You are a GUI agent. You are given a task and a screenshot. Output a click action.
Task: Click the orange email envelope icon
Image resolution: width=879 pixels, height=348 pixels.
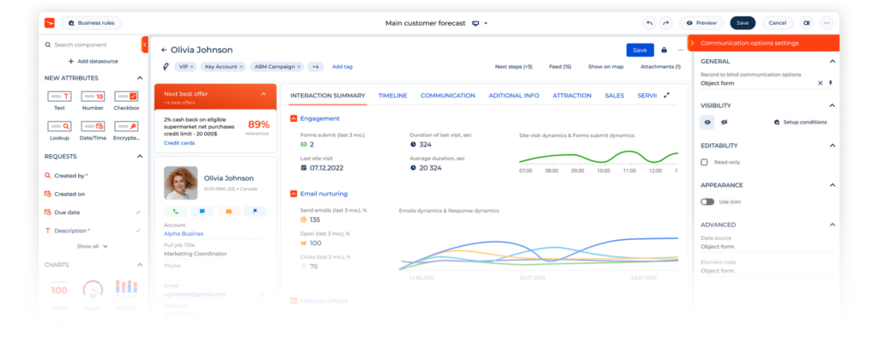point(228,211)
